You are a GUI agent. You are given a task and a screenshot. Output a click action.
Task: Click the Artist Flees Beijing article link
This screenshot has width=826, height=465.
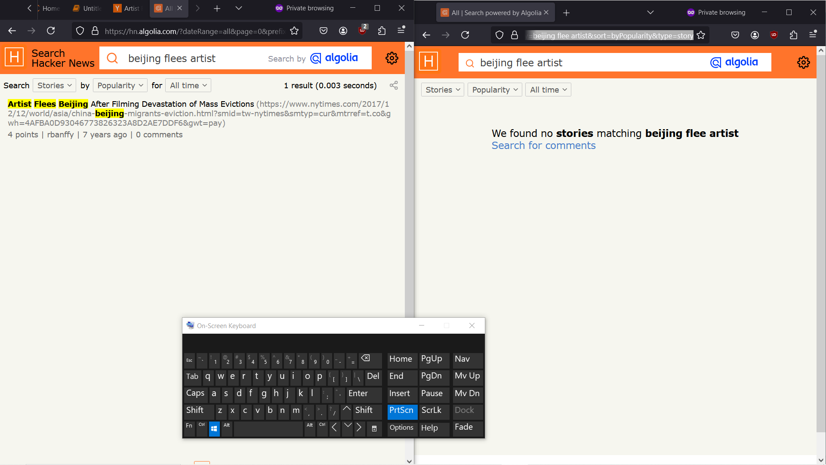[130, 104]
